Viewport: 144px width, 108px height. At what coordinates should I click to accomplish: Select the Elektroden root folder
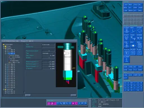[8, 44]
